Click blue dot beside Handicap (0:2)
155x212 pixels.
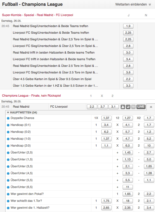(x=8, y=132)
